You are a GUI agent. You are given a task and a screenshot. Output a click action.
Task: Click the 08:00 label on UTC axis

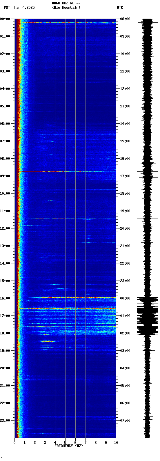point(125,19)
